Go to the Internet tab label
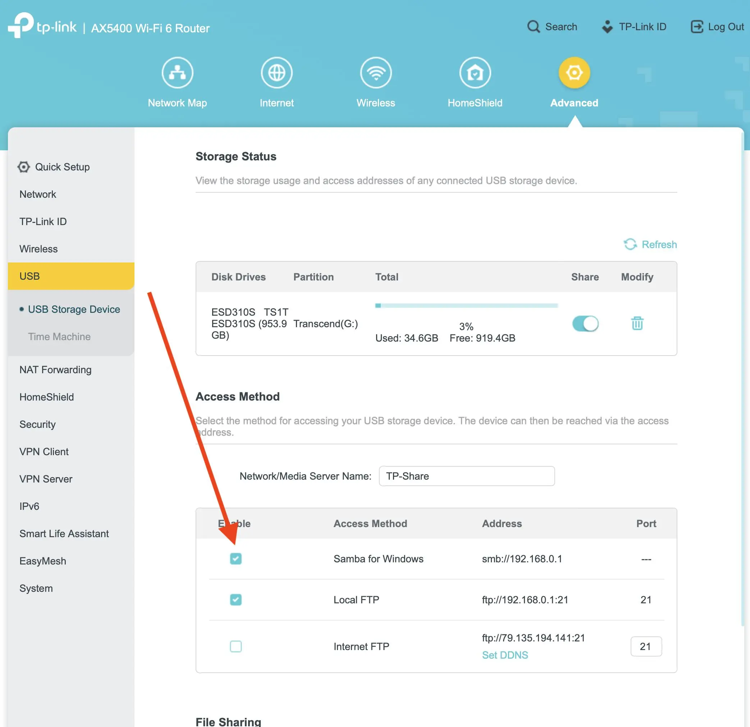 [x=276, y=103]
